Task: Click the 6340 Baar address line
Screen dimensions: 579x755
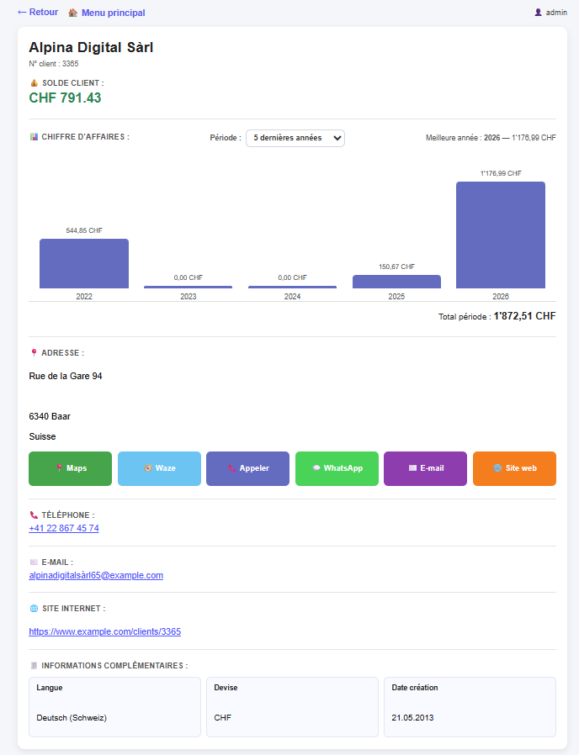Action: (x=50, y=416)
